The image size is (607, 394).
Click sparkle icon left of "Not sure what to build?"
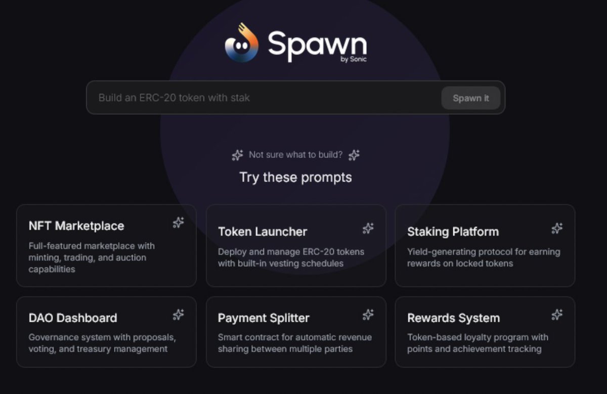coord(237,155)
